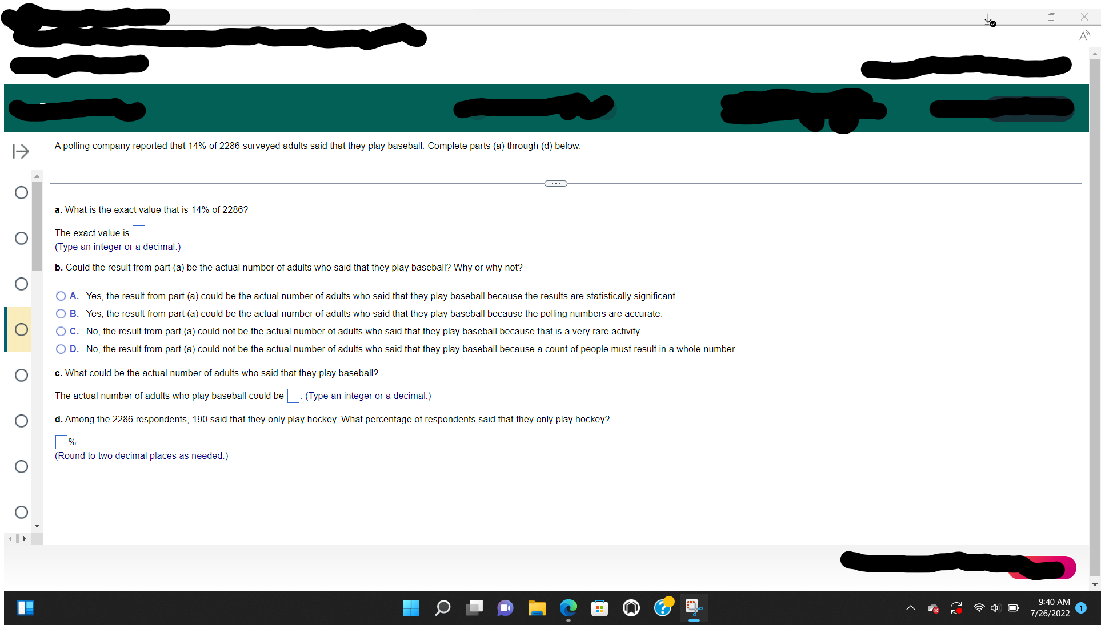The width and height of the screenshot is (1101, 625).
Task: Expand the ellipsis divider button
Action: [x=555, y=183]
